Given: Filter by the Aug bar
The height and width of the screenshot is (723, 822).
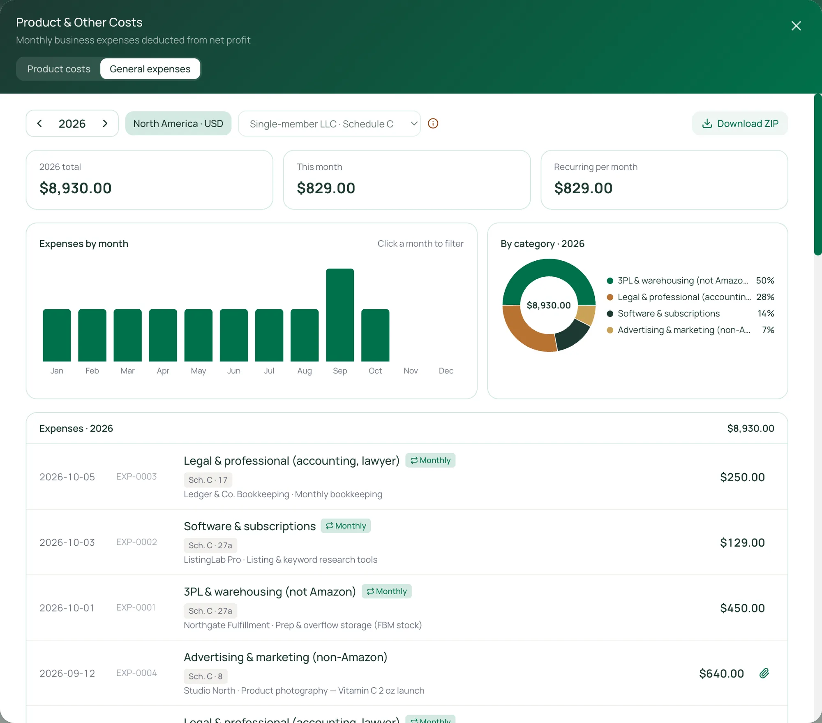Looking at the screenshot, I should [304, 335].
